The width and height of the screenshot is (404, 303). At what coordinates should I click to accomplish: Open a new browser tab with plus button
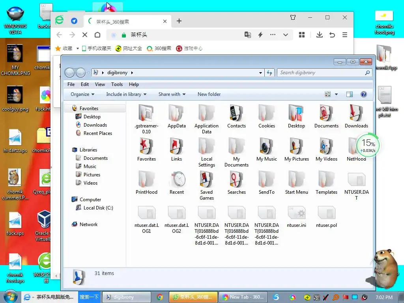pyautogui.click(x=179, y=21)
